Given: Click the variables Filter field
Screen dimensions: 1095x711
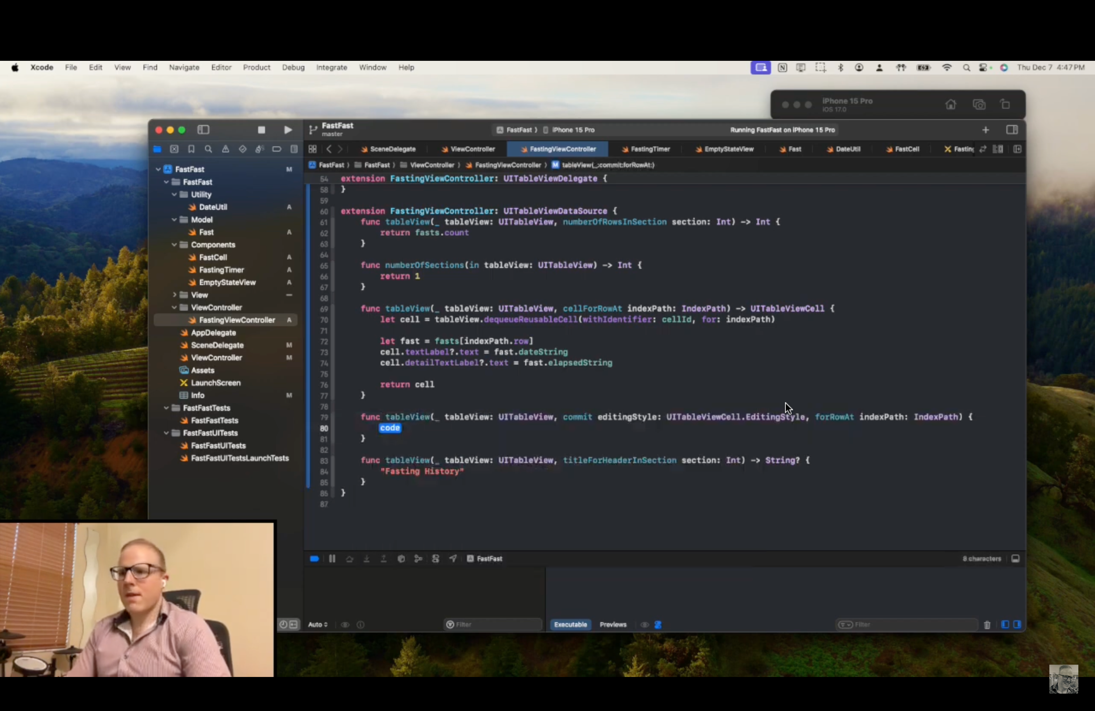Looking at the screenshot, I should tap(492, 625).
